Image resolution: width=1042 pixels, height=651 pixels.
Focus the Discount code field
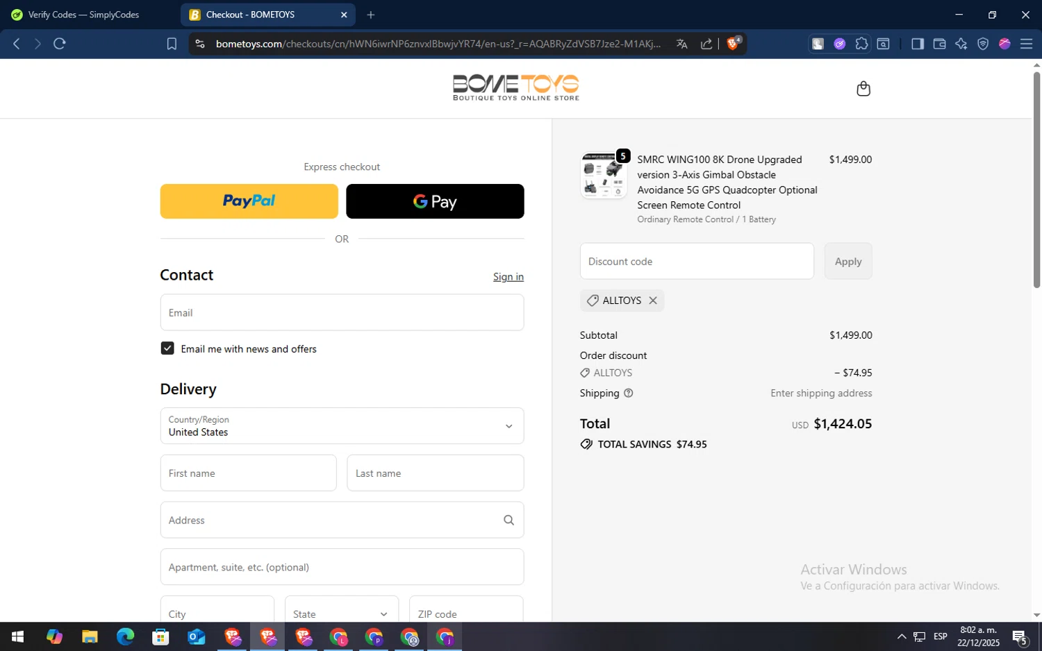(697, 261)
